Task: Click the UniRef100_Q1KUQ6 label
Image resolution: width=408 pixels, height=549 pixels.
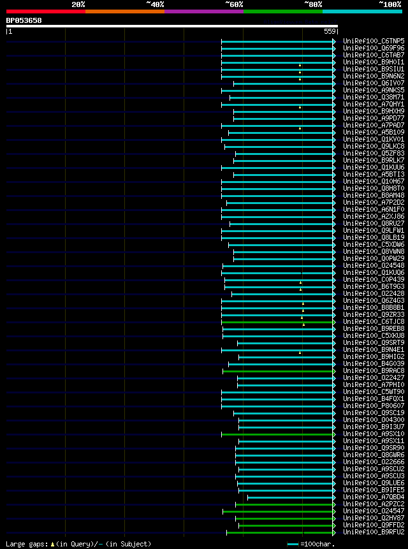Action: [374, 272]
